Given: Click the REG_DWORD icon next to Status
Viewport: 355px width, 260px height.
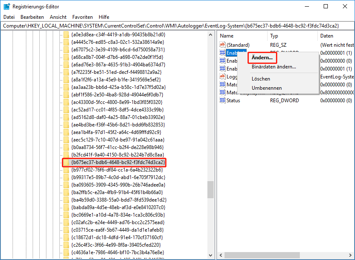Looking at the screenshot, I should (222, 100).
